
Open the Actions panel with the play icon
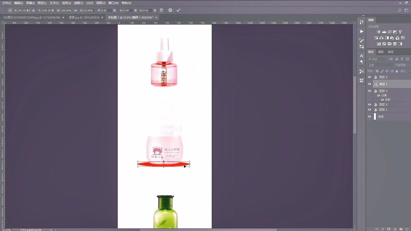(x=361, y=32)
